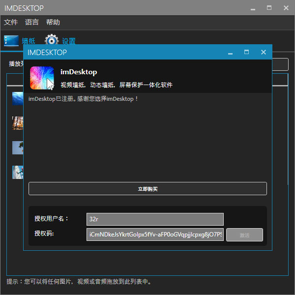Select the autumn forest wallpaper thumbnail
This screenshot has width=295, height=295.
(x=18, y=123)
